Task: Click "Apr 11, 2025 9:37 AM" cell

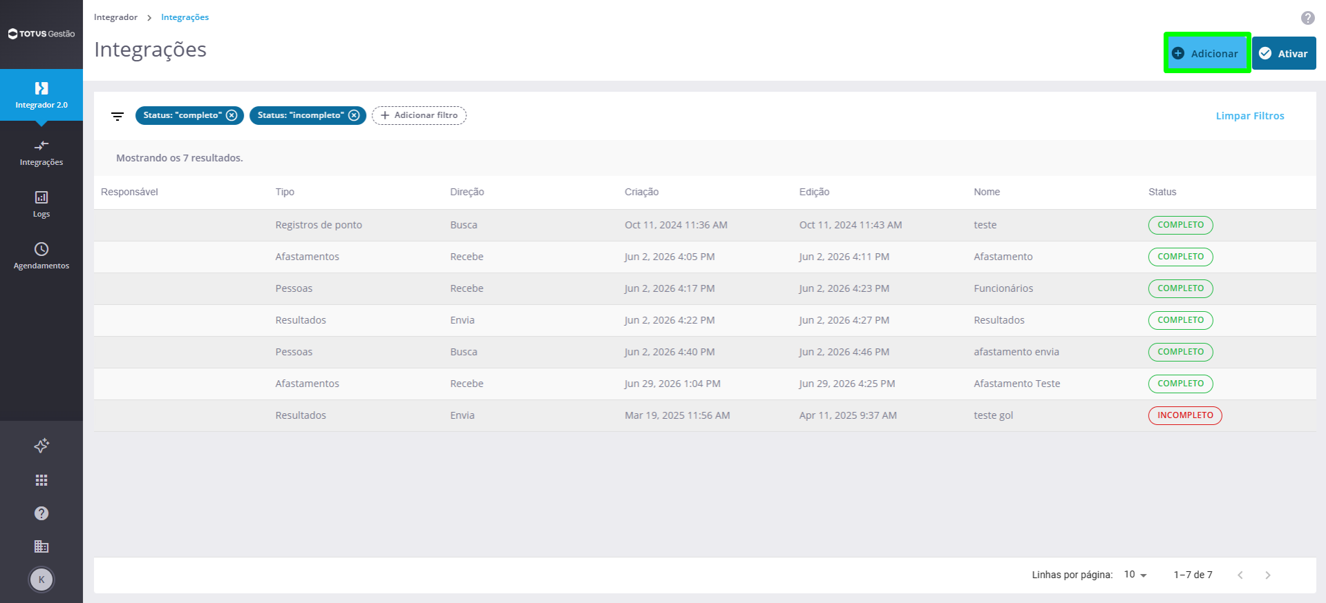Action: 848,415
